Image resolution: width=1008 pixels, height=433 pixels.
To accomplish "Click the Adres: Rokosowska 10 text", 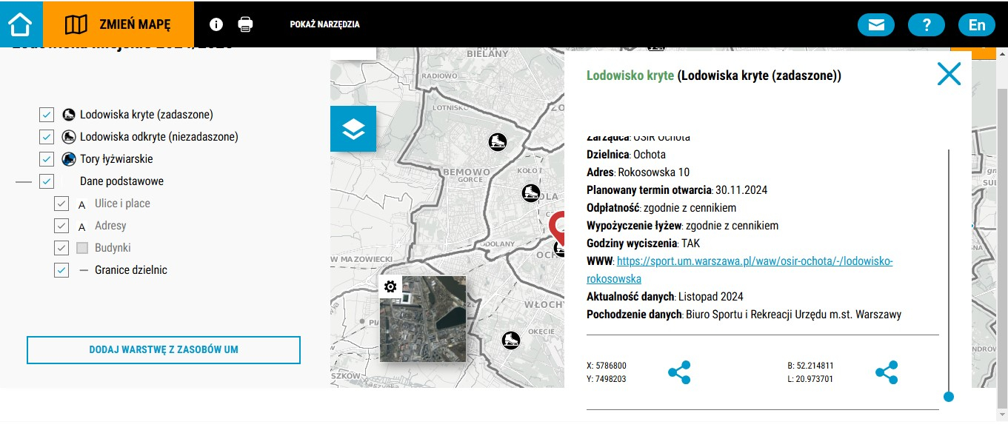I will pyautogui.click(x=638, y=172).
